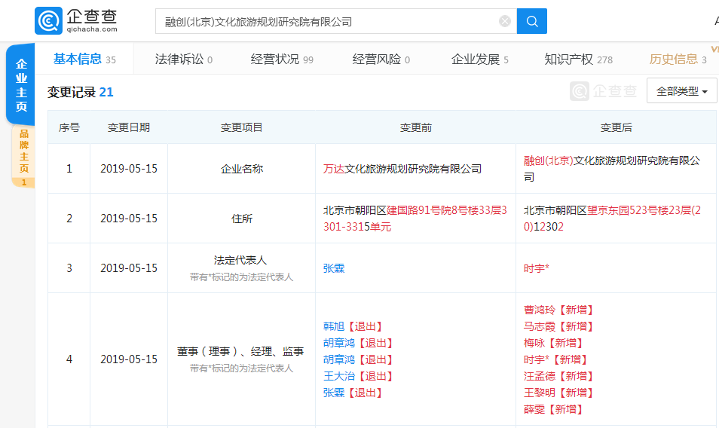Viewport: 719px width, 428px height.
Task: Select the 基本信息 tab
Action: pos(84,59)
